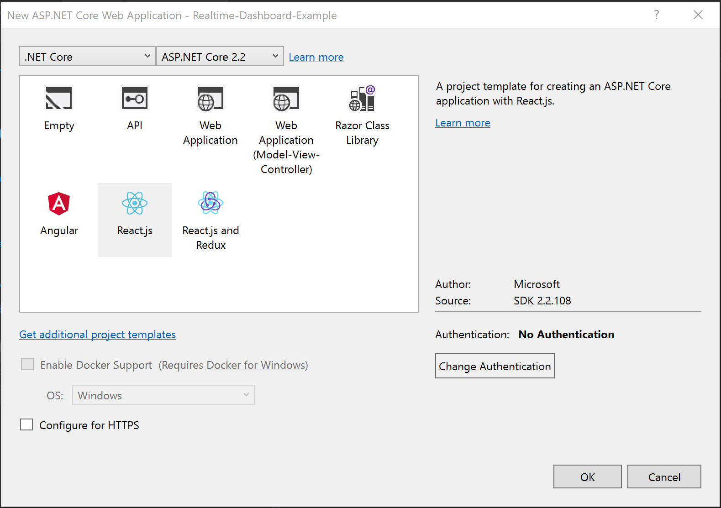This screenshot has width=721, height=508.
Task: Follow the Docker for Windows link
Action: coord(256,365)
